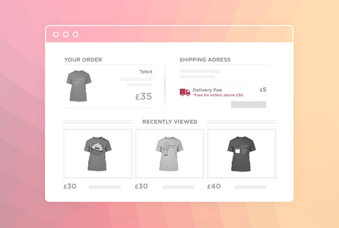Select the dark grey cat t-shirt
Image resolution: width=339 pixels, height=228 pixels.
[x=241, y=154]
